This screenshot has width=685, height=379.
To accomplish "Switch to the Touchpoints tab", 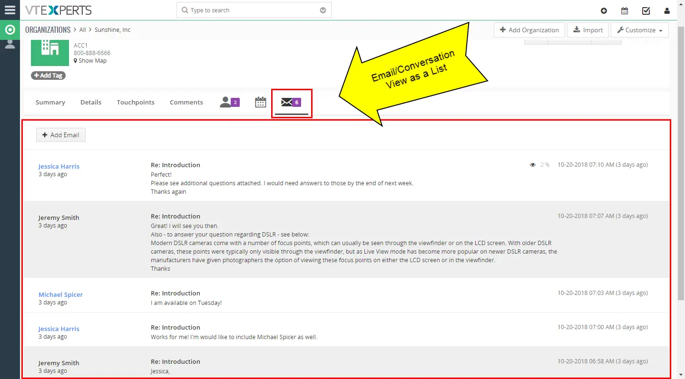I will pos(136,102).
